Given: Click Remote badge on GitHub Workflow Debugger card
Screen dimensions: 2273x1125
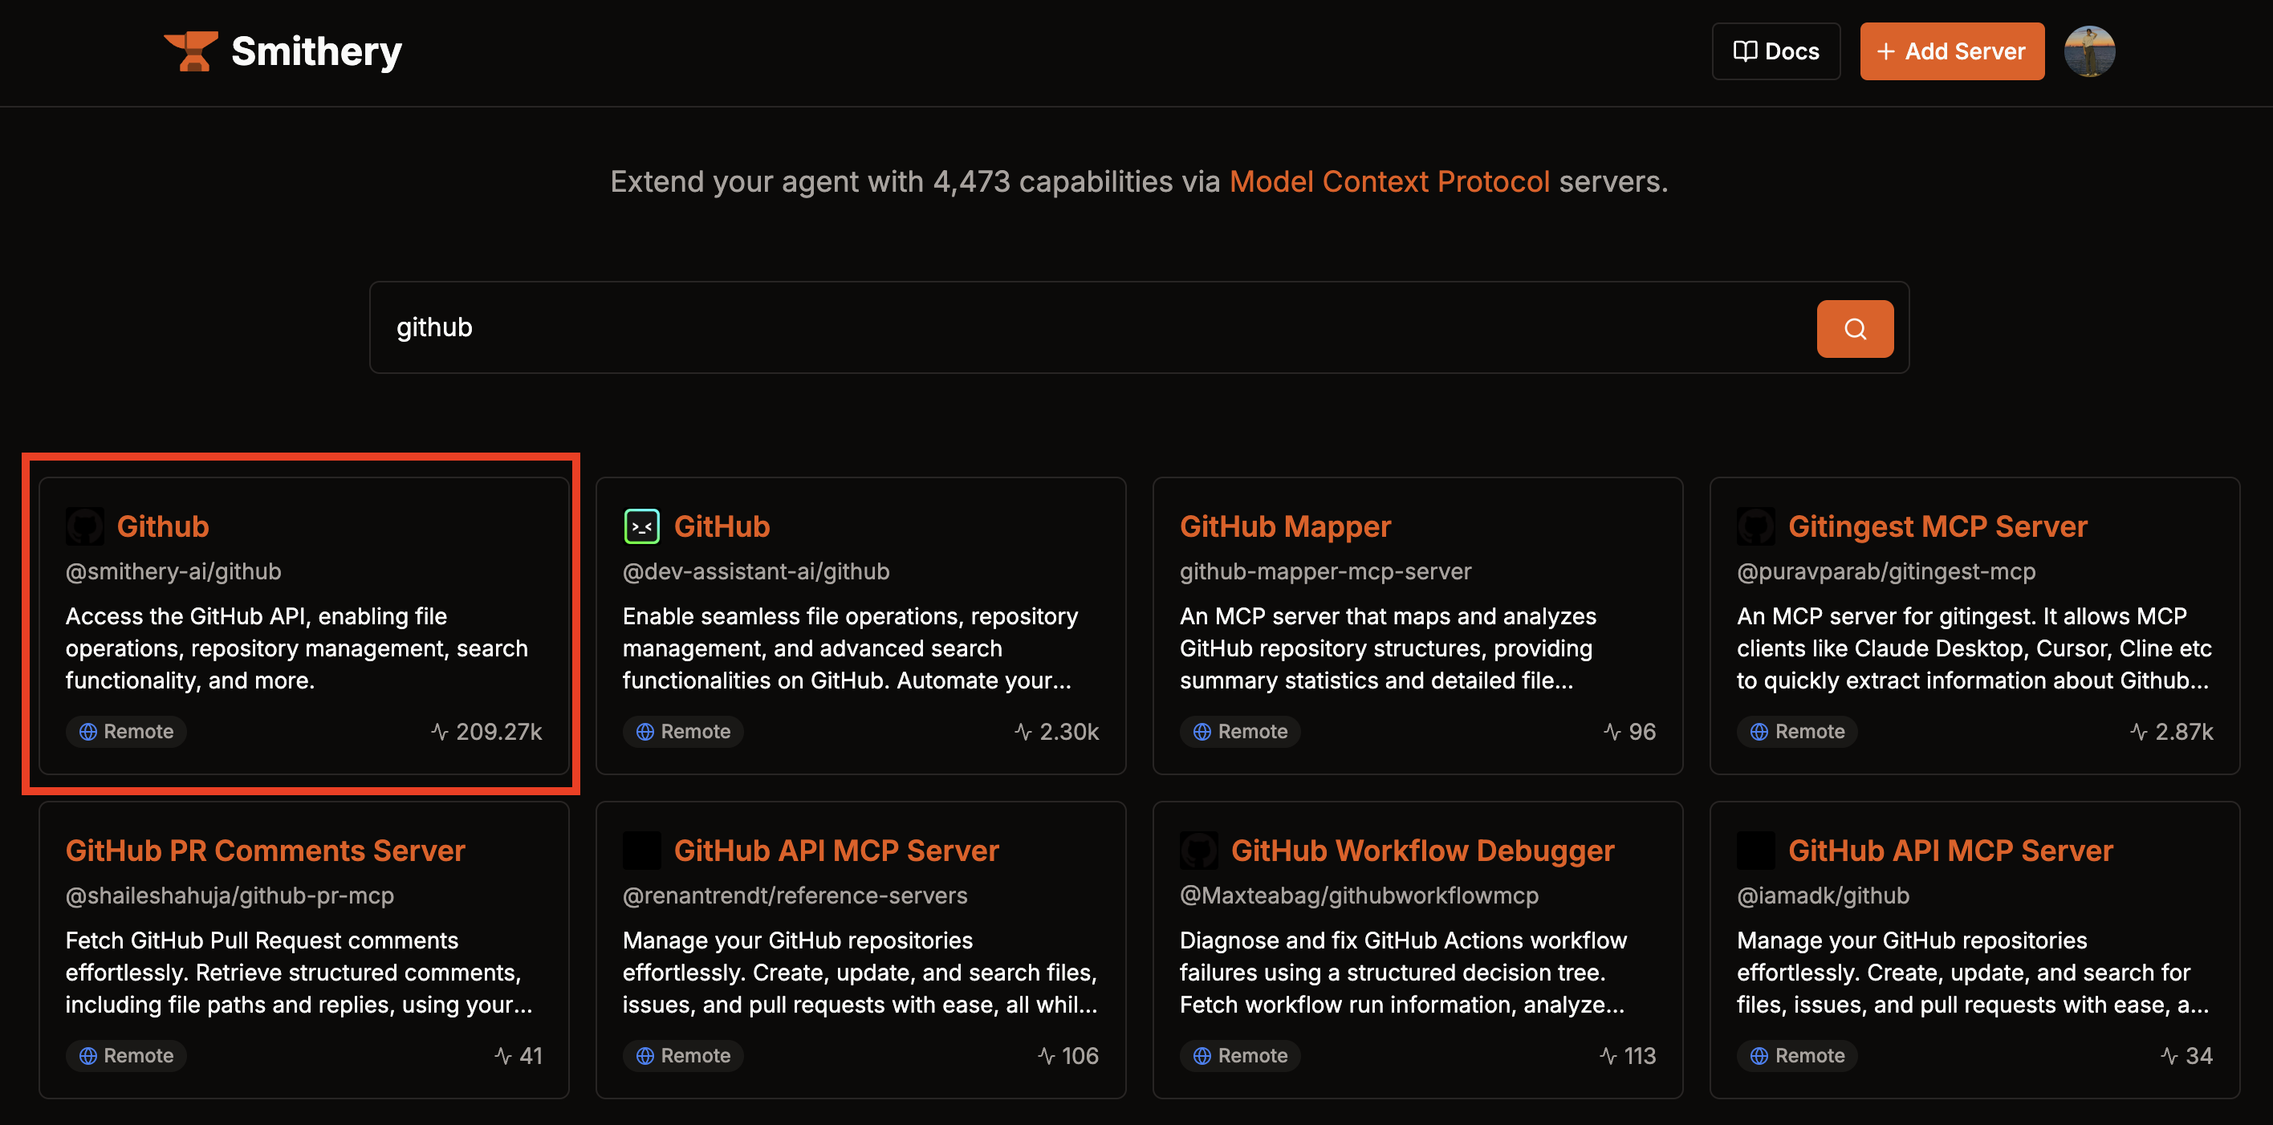Looking at the screenshot, I should coord(1240,1055).
